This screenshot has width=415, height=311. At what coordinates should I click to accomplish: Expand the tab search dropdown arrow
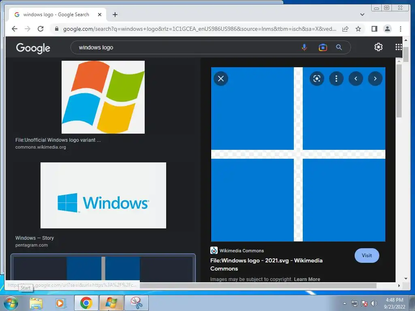[362, 15]
